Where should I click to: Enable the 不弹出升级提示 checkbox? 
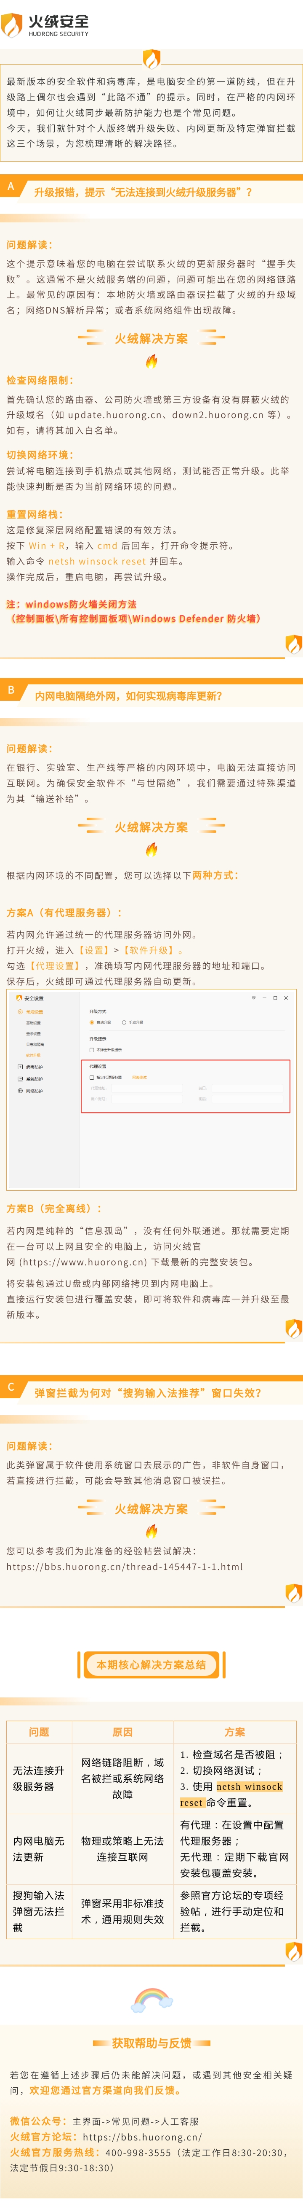coord(92,1049)
